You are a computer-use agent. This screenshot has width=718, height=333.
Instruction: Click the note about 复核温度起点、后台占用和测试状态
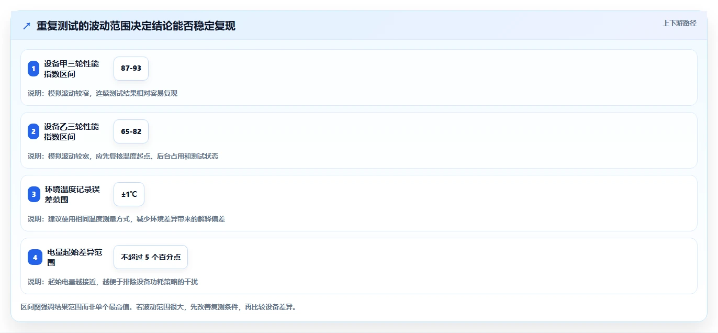(123, 156)
